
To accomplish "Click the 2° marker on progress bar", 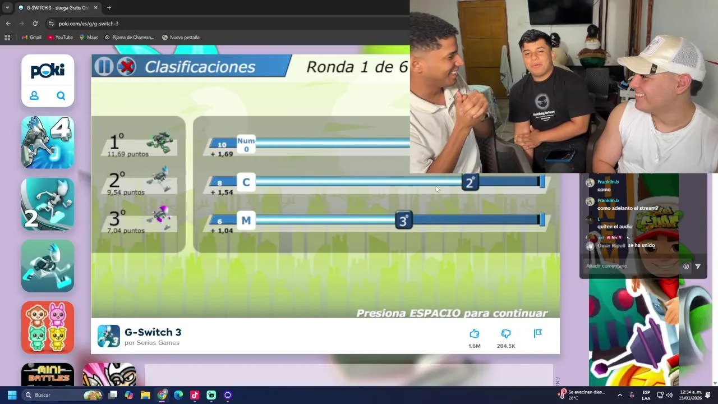I will [x=470, y=182].
